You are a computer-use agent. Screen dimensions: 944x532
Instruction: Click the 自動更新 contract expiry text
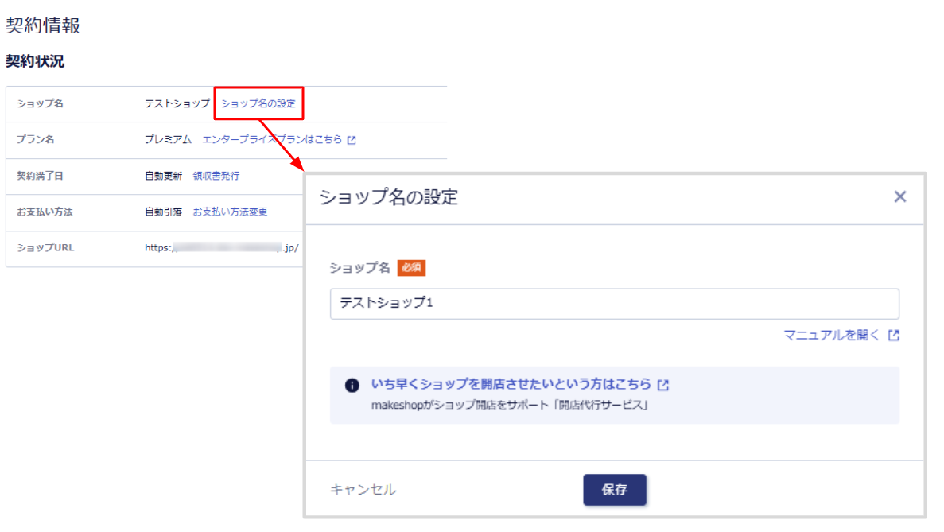coord(163,176)
